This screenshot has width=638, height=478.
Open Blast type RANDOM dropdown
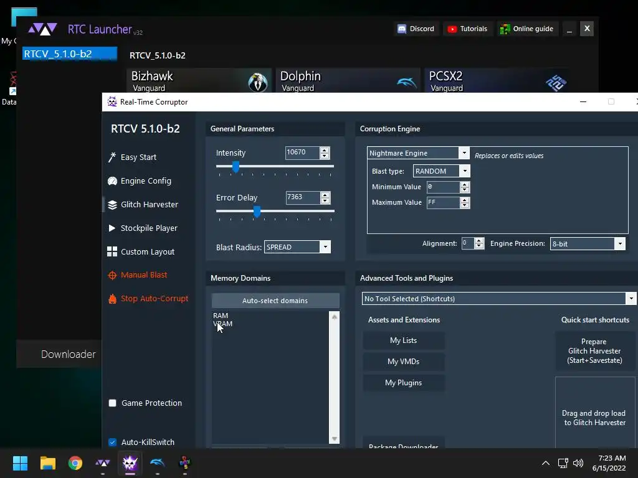point(465,171)
